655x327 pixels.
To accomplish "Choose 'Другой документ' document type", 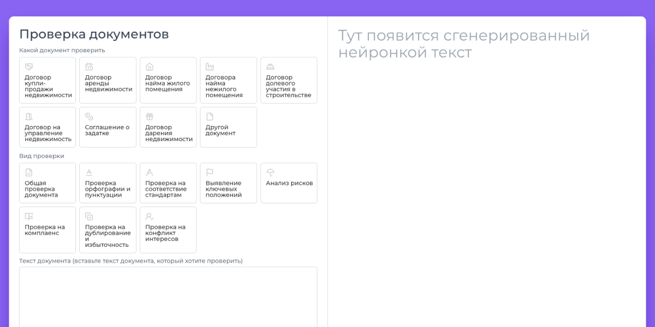I will (x=228, y=128).
